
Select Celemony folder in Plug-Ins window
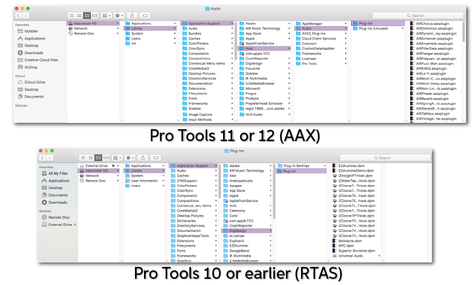click(x=247, y=211)
